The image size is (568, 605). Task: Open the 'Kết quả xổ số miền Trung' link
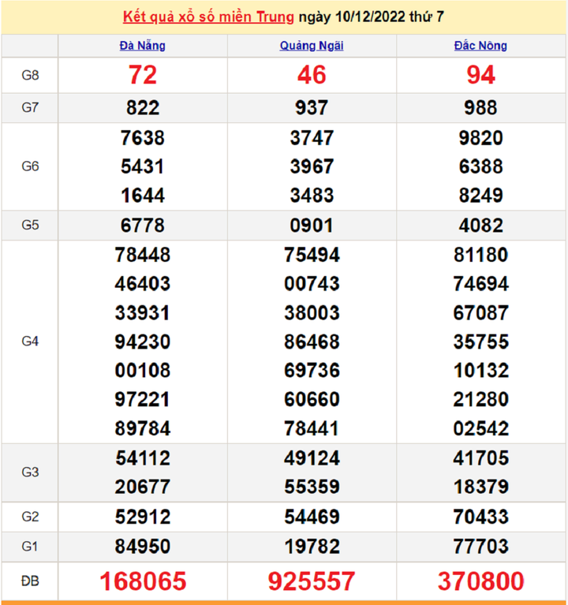click(x=209, y=17)
